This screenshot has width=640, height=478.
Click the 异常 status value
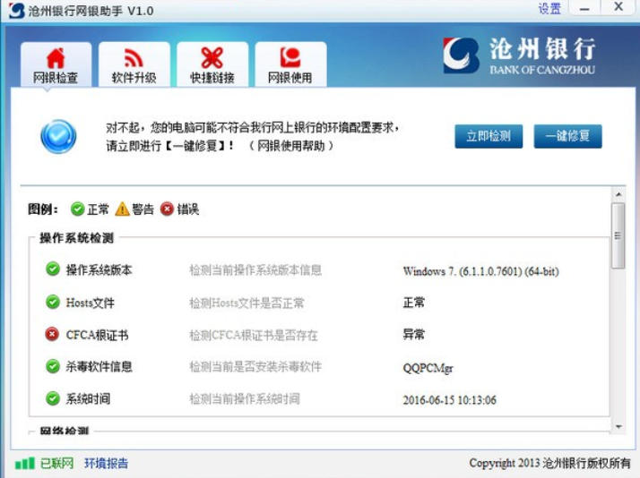[x=414, y=335]
